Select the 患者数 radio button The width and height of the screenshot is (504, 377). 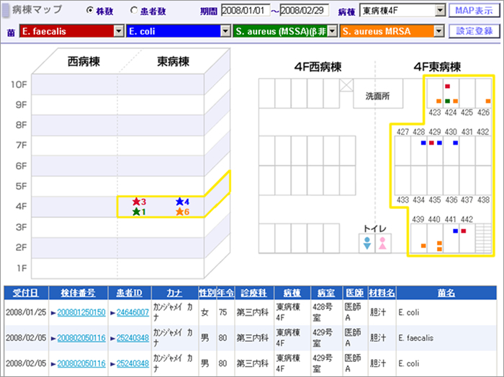click(134, 11)
